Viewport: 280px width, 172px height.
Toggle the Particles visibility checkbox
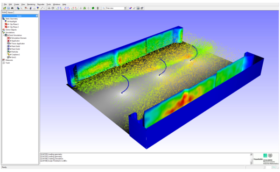point(11,52)
